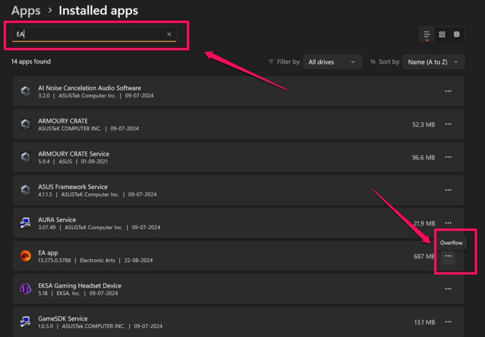This screenshot has width=485, height=337.
Task: Click the EA app orange logo icon
Action: click(25, 256)
